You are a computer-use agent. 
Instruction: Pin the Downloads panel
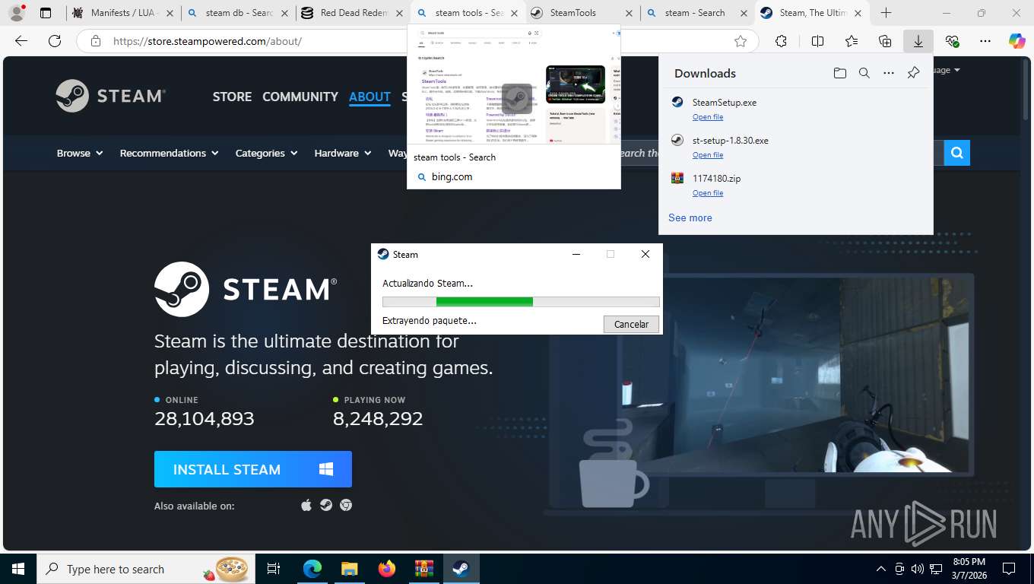click(913, 73)
